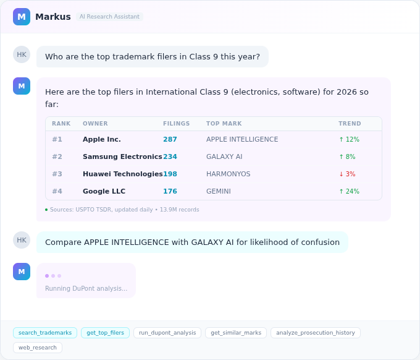Click the Markus title in header
The width and height of the screenshot is (420, 360).
[53, 17]
